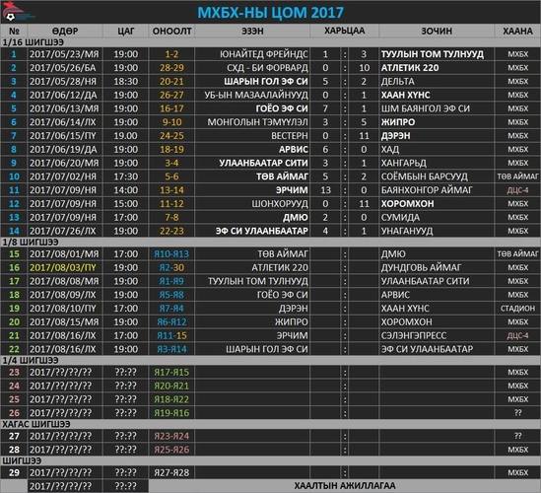Click the Я10-Я13 pairing code
The image size is (541, 493).
click(x=171, y=254)
